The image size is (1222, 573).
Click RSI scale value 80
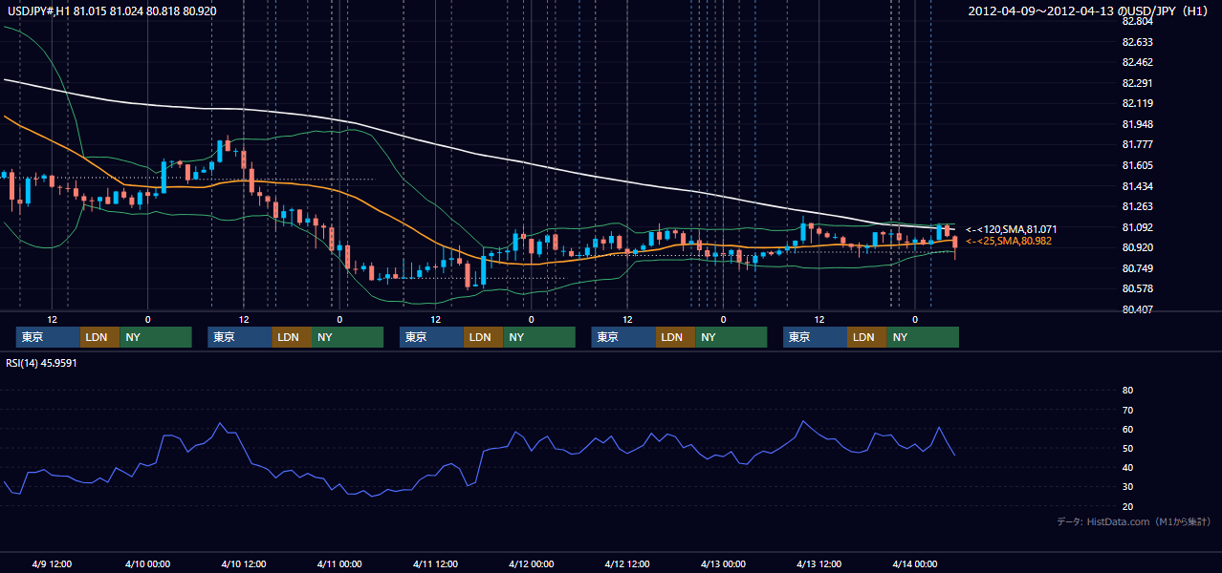(x=1127, y=391)
